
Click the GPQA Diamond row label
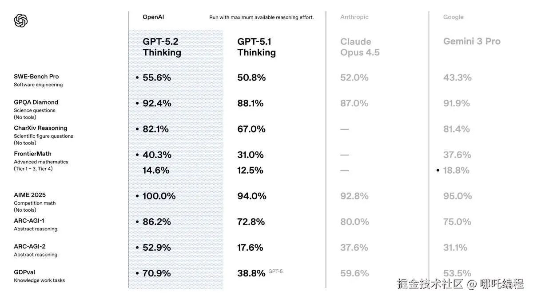click(36, 102)
